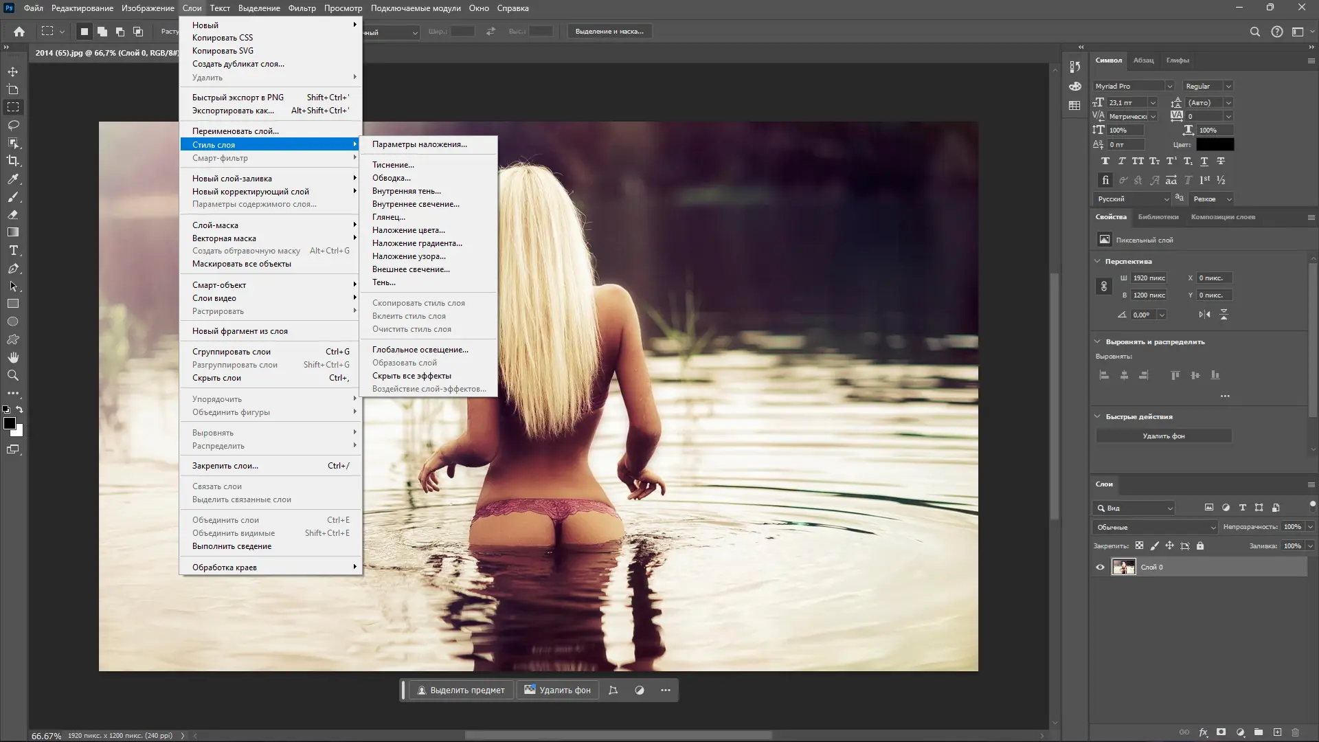Select the Crop tool

click(x=13, y=161)
